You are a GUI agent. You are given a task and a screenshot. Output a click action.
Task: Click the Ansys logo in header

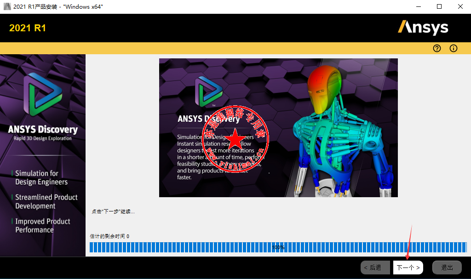423,28
